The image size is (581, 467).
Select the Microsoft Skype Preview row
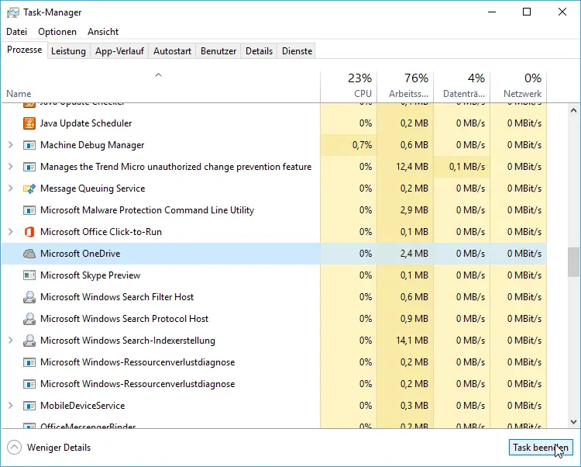[274, 275]
